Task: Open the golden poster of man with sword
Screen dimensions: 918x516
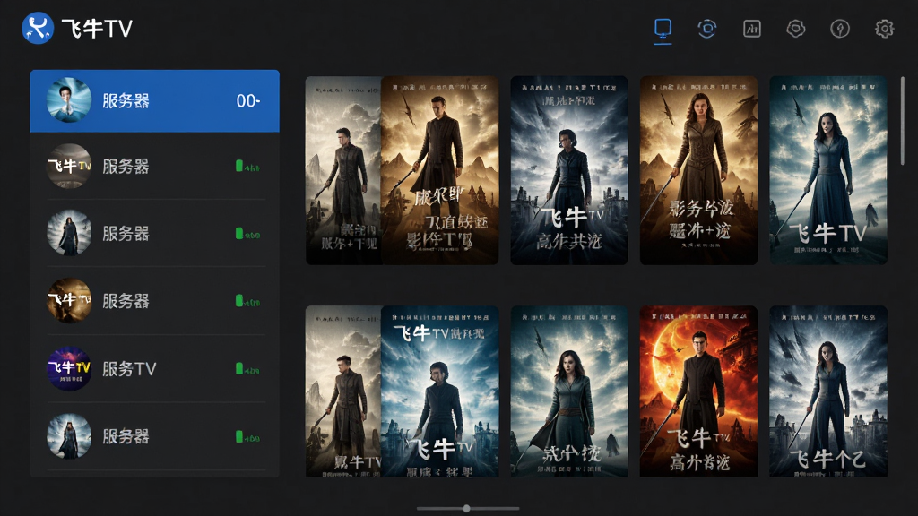Action: point(439,170)
